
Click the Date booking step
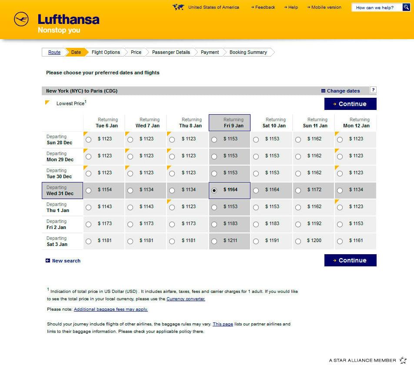point(76,52)
